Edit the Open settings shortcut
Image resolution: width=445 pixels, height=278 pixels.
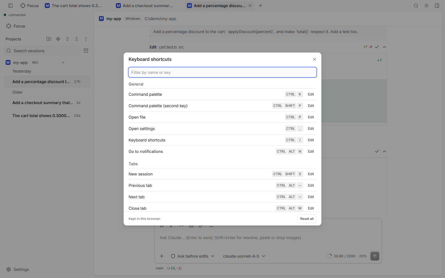311,128
